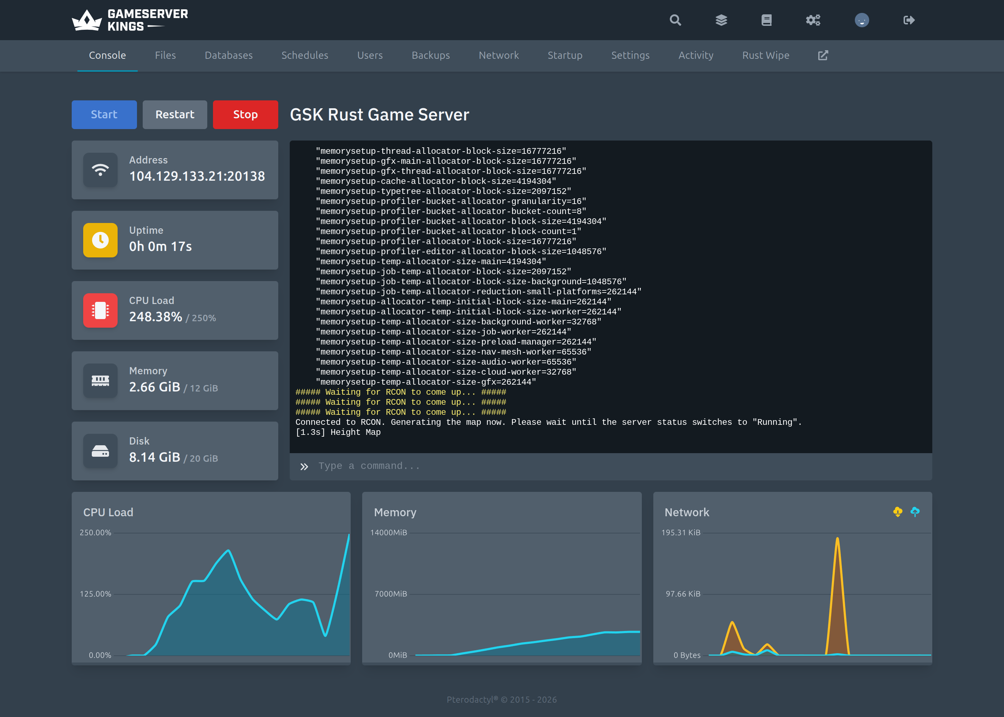Toggle the outbound traffic cloud on Network graph
1004x717 pixels.
(x=914, y=512)
